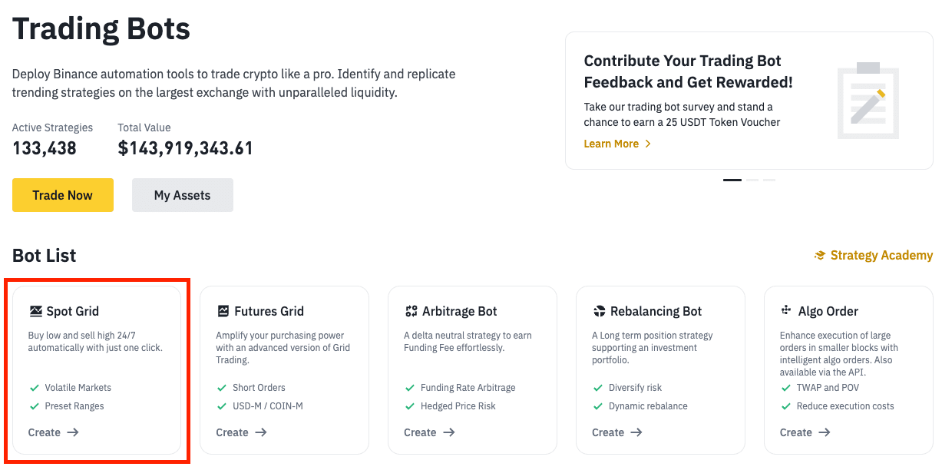The image size is (942, 470).
Task: Create an Arbitrage Bot
Action: [429, 432]
